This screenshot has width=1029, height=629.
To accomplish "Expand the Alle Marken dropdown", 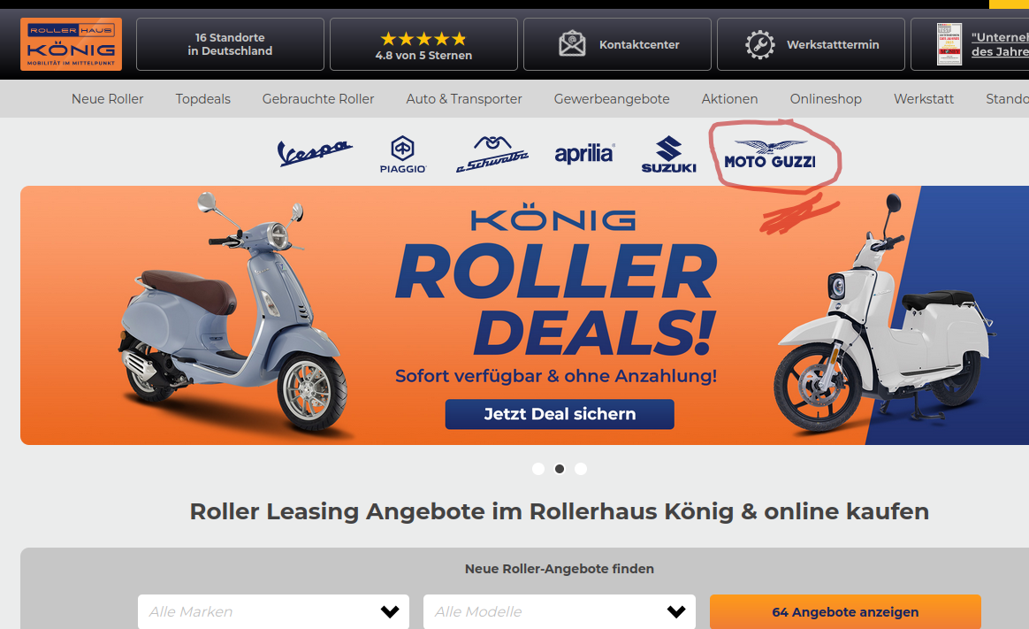I will (x=274, y=611).
